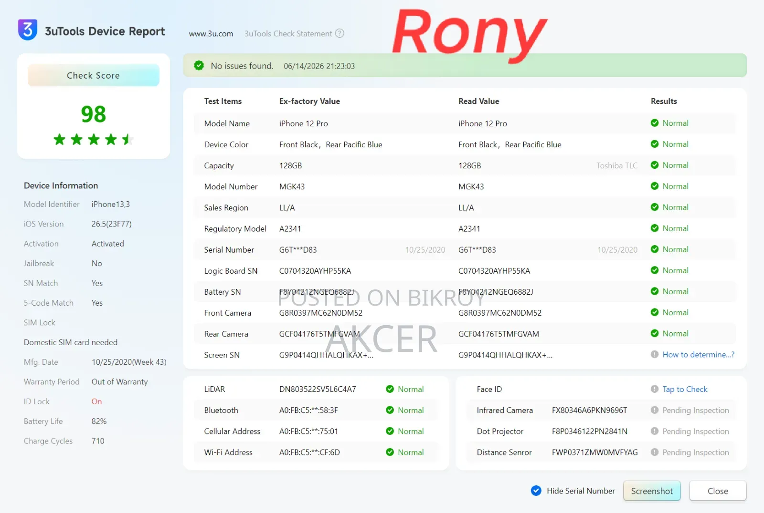Image resolution: width=764 pixels, height=513 pixels.
Task: Open the www.3u.com link
Action: coord(211,34)
